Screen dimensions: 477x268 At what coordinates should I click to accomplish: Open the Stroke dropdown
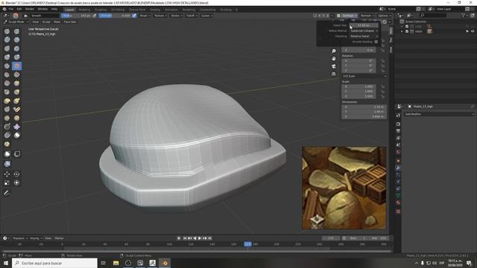point(177,16)
